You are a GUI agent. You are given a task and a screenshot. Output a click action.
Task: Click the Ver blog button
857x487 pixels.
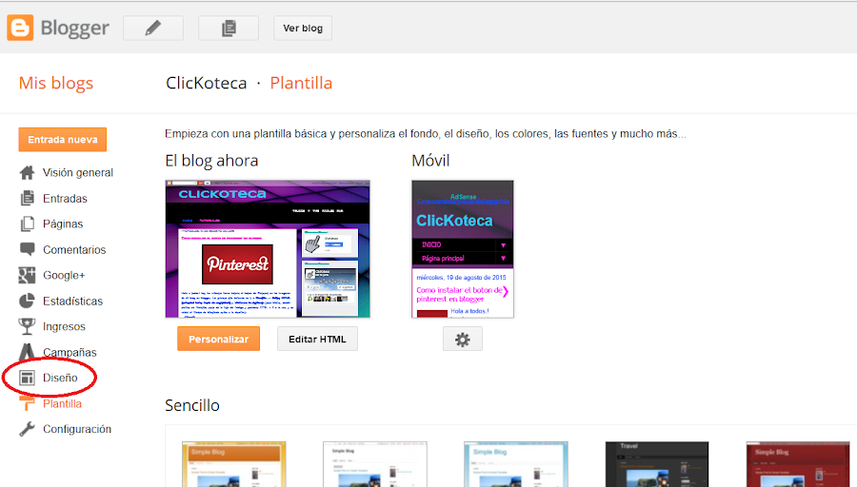(x=303, y=28)
